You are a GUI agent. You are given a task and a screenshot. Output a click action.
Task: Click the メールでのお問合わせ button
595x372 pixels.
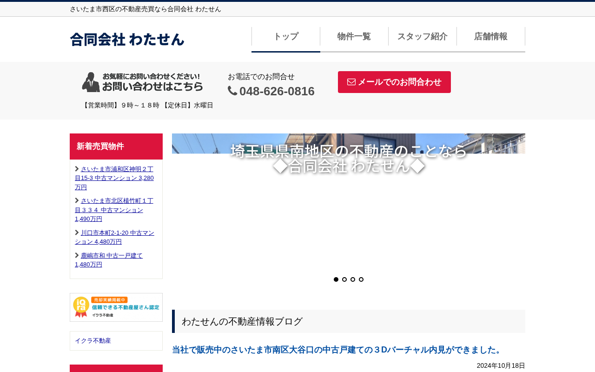click(394, 82)
